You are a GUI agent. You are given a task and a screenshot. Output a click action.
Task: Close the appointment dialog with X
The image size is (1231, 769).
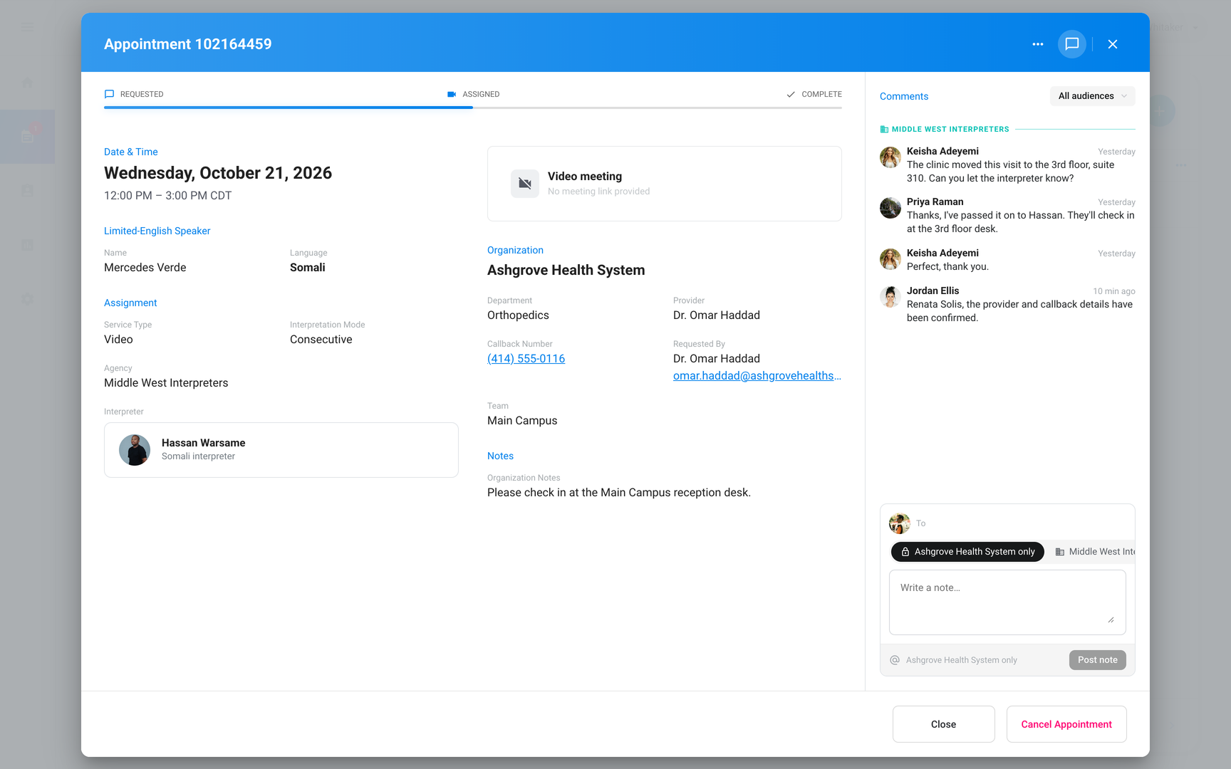1113,44
